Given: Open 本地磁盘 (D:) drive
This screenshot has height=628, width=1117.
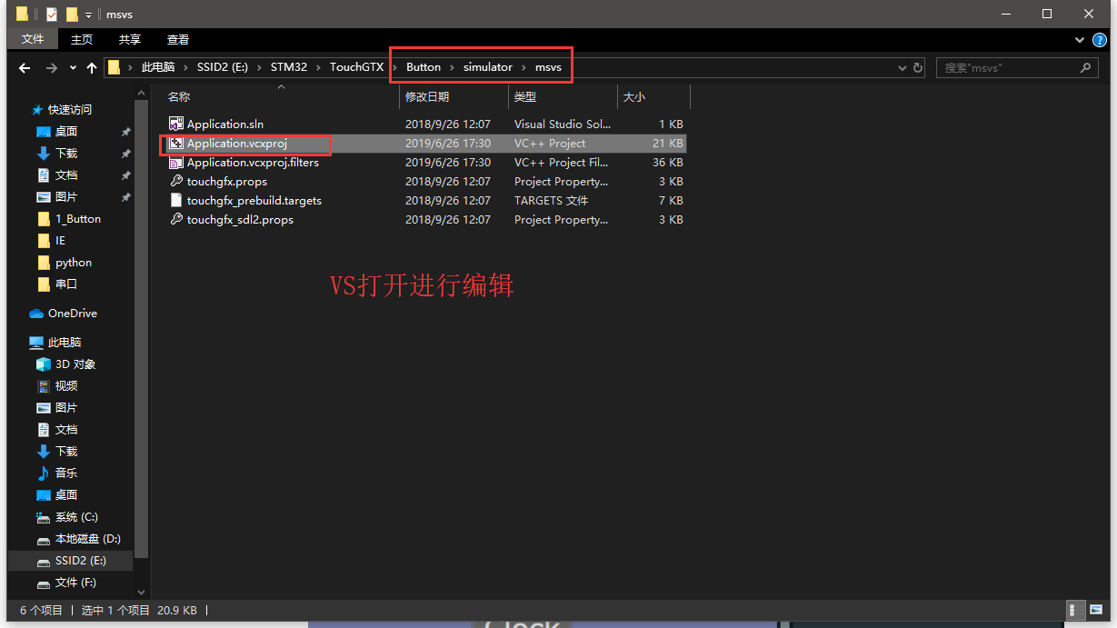Looking at the screenshot, I should 88,539.
